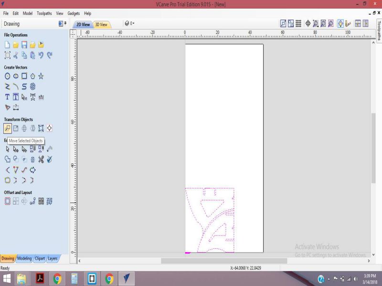Click the ruler origin corner box
This screenshot has height=286, width=382.
click(73, 33)
